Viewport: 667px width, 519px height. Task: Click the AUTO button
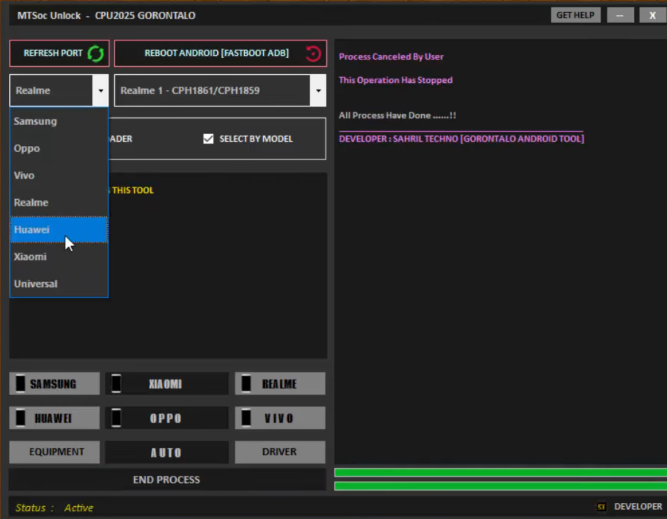tap(166, 452)
